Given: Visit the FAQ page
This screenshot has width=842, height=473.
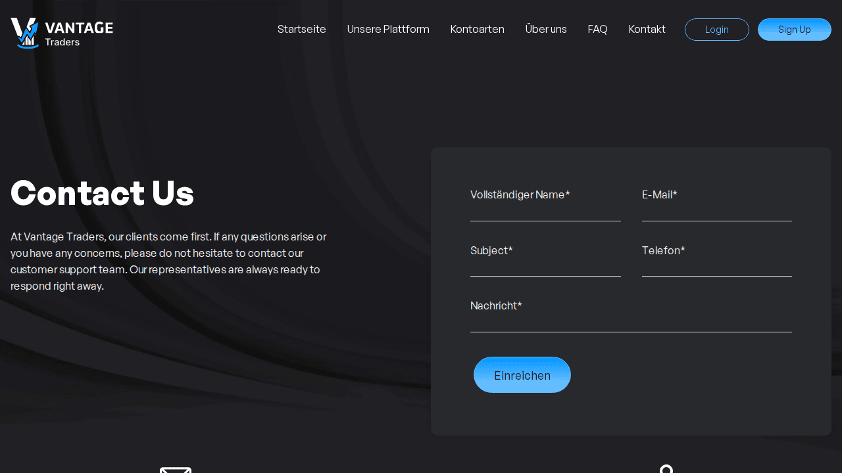Looking at the screenshot, I should tap(597, 30).
